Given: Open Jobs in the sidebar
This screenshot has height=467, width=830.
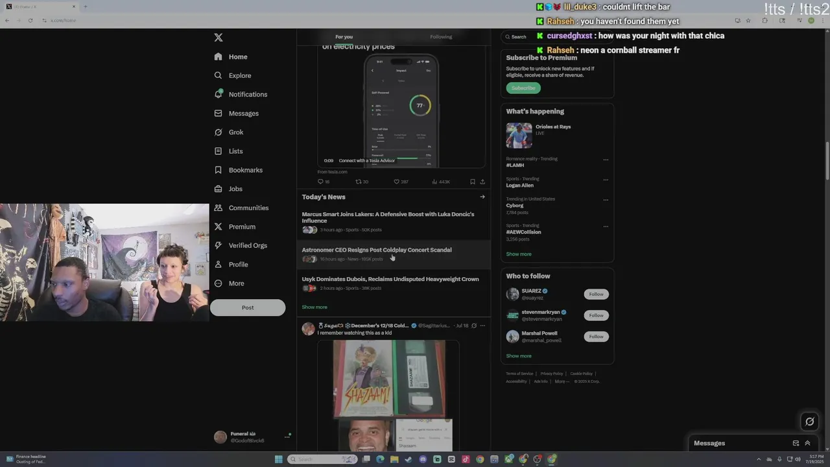Looking at the screenshot, I should pos(228,189).
